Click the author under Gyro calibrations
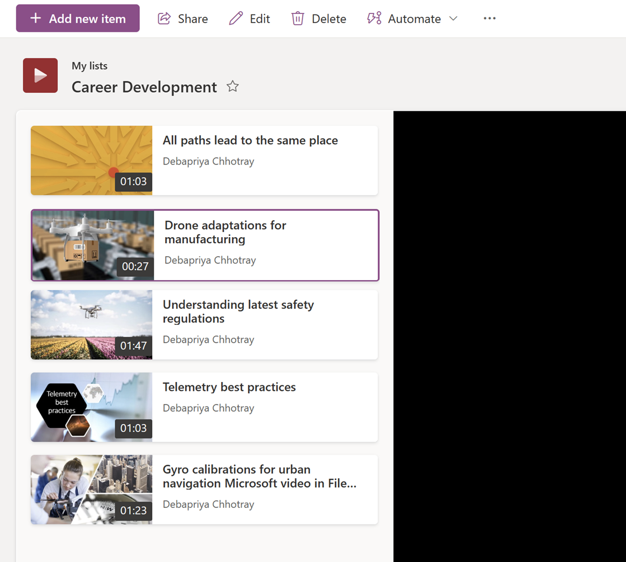The height and width of the screenshot is (562, 626). coord(209,504)
